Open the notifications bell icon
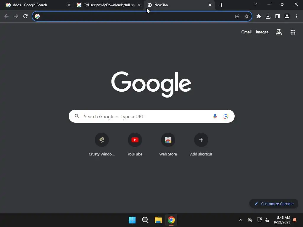 [x=295, y=220]
